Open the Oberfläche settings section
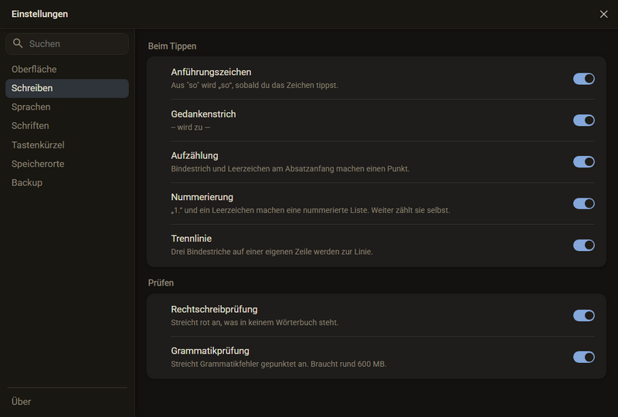Screen dimensions: 618x417 (67, 69)
